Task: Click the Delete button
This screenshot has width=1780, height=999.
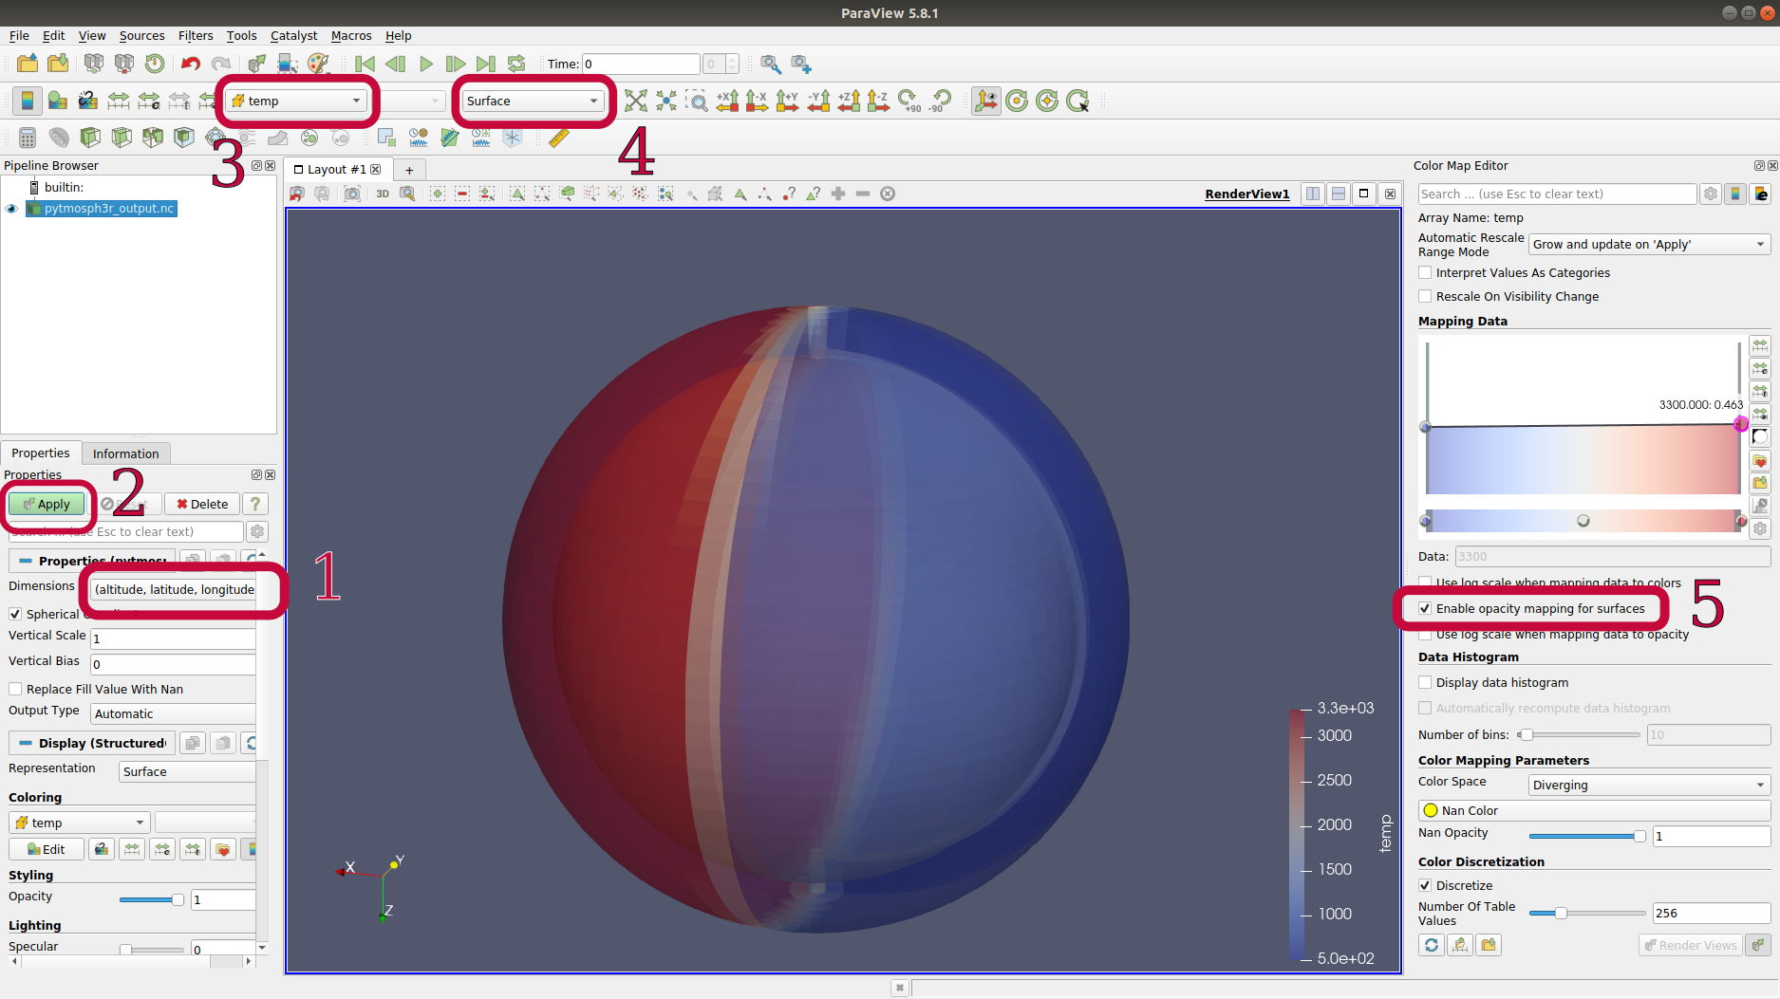Action: (x=202, y=504)
